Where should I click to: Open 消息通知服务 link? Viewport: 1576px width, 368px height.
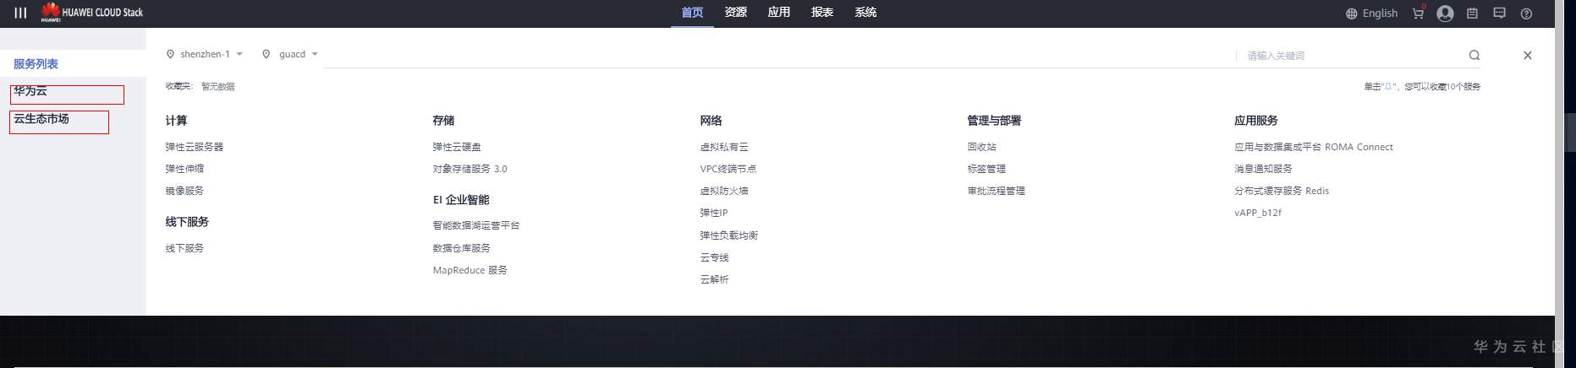(1264, 169)
